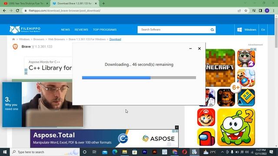
Task: Open the Chrome three-dot menu
Action: [274, 10]
